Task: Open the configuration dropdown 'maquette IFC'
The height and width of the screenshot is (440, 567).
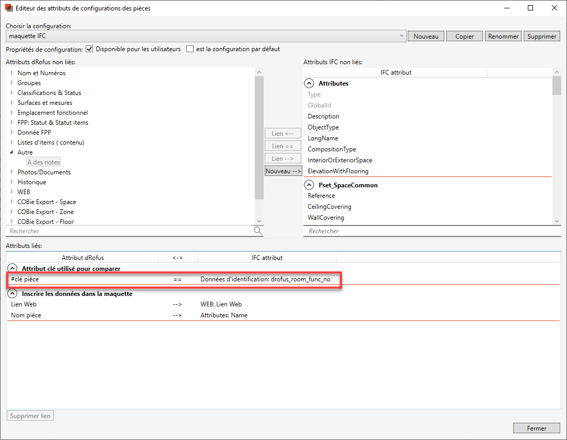Action: coord(401,36)
